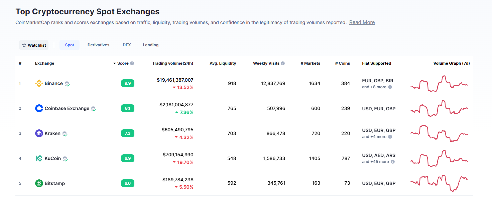This screenshot has width=492, height=198.
Task: Open KuCoin's 7-day volume graph
Action: pos(439,158)
